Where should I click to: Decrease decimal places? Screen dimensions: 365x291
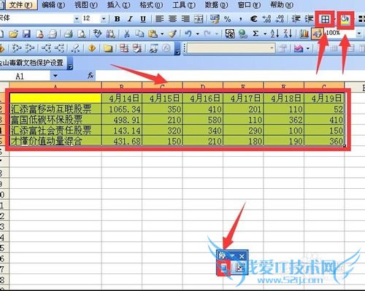280,19
